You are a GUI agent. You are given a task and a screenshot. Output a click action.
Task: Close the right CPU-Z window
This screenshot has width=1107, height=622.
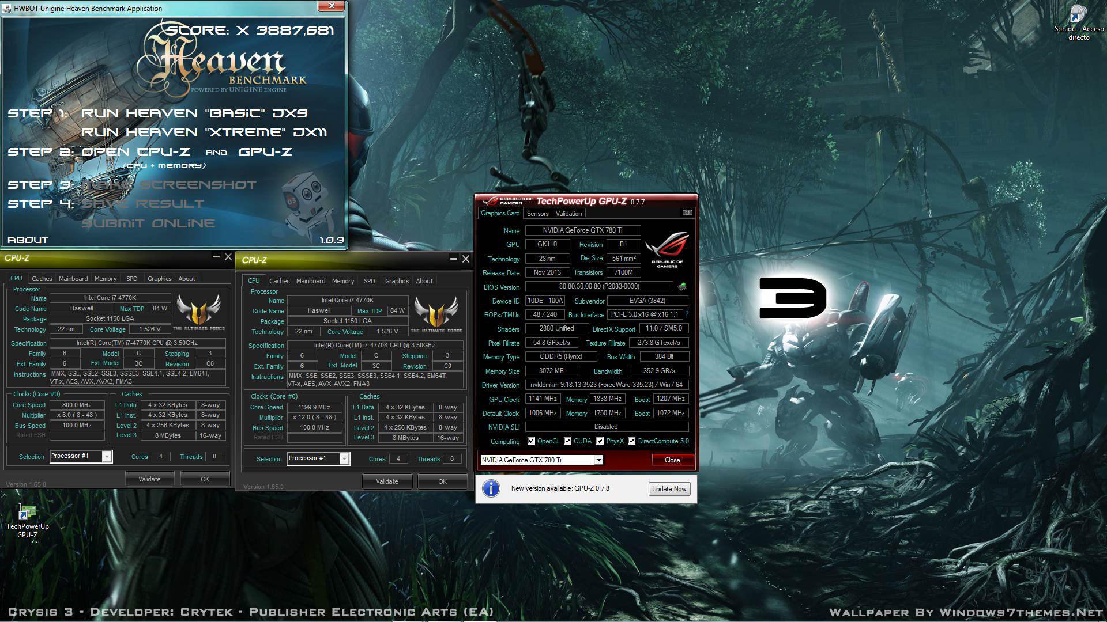465,259
